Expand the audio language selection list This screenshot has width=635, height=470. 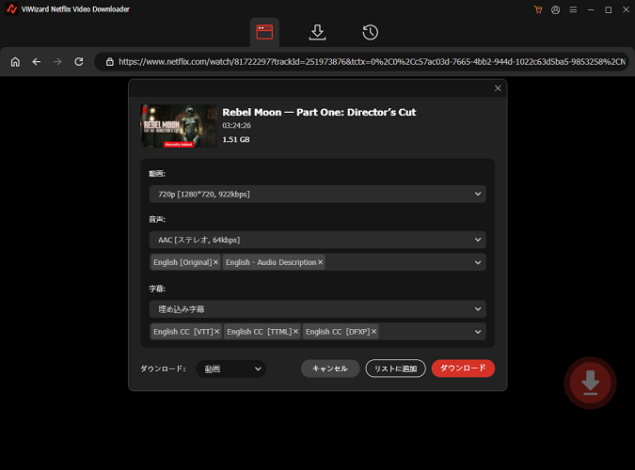[478, 262]
